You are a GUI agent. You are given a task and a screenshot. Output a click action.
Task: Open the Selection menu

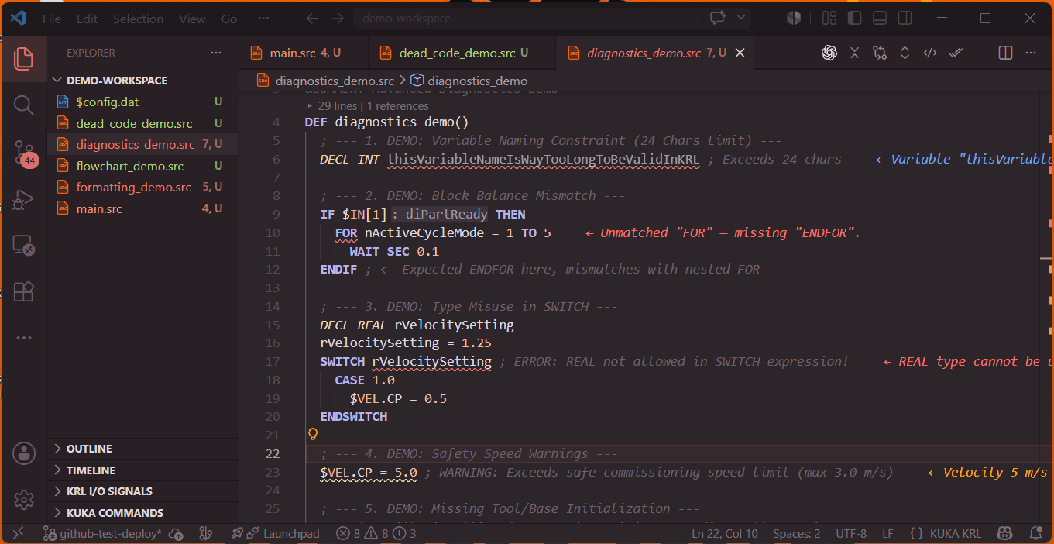click(138, 19)
